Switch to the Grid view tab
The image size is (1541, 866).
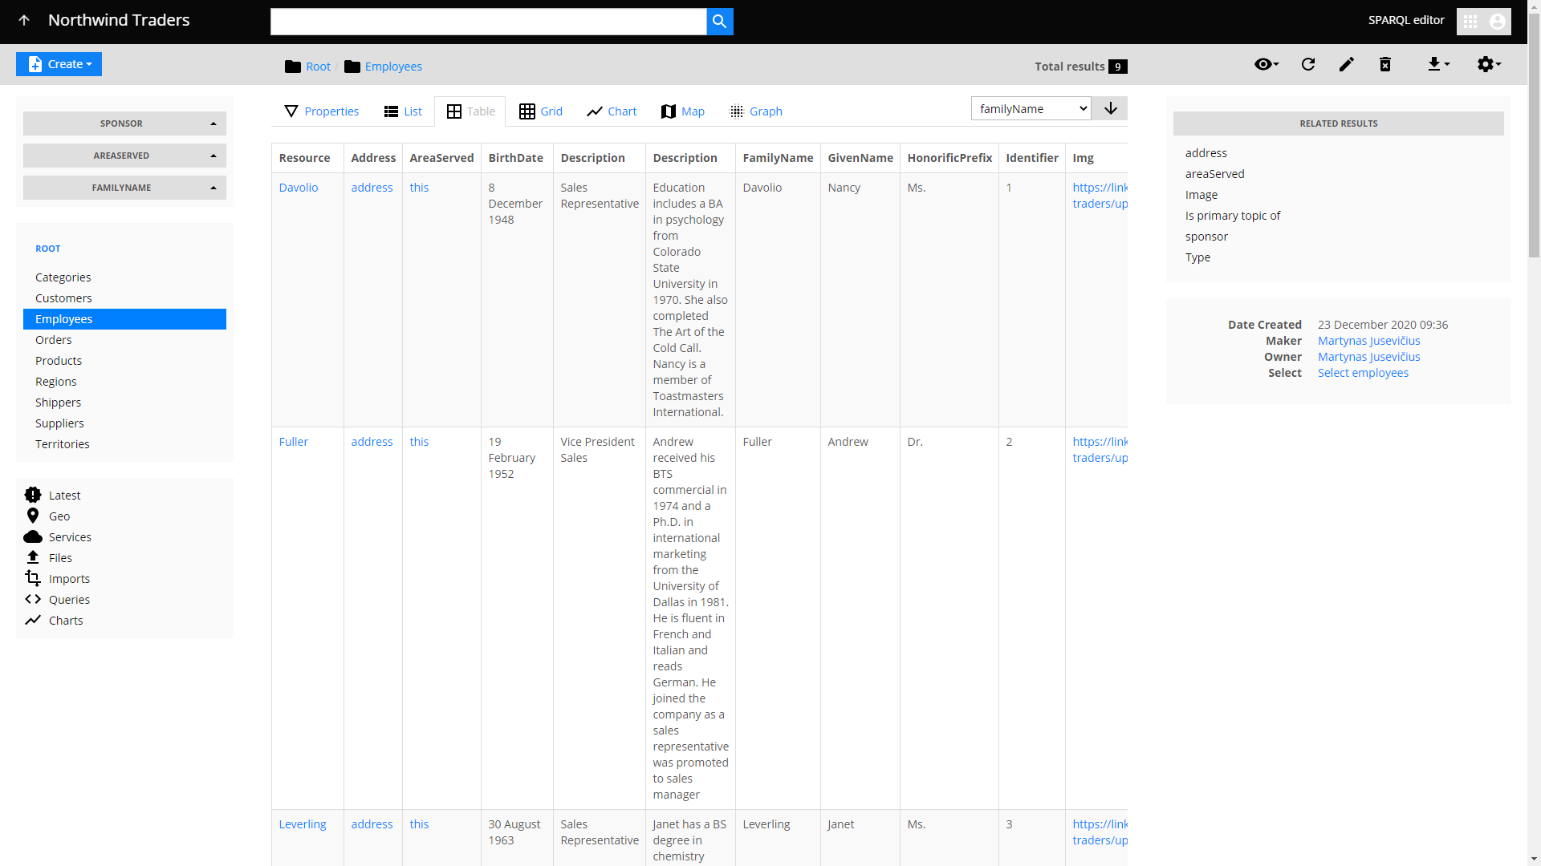click(541, 111)
